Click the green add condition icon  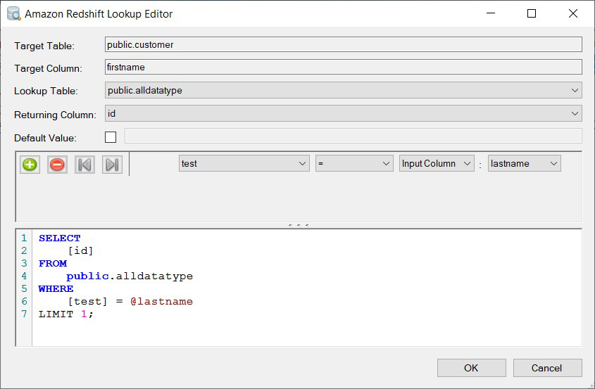click(30, 165)
